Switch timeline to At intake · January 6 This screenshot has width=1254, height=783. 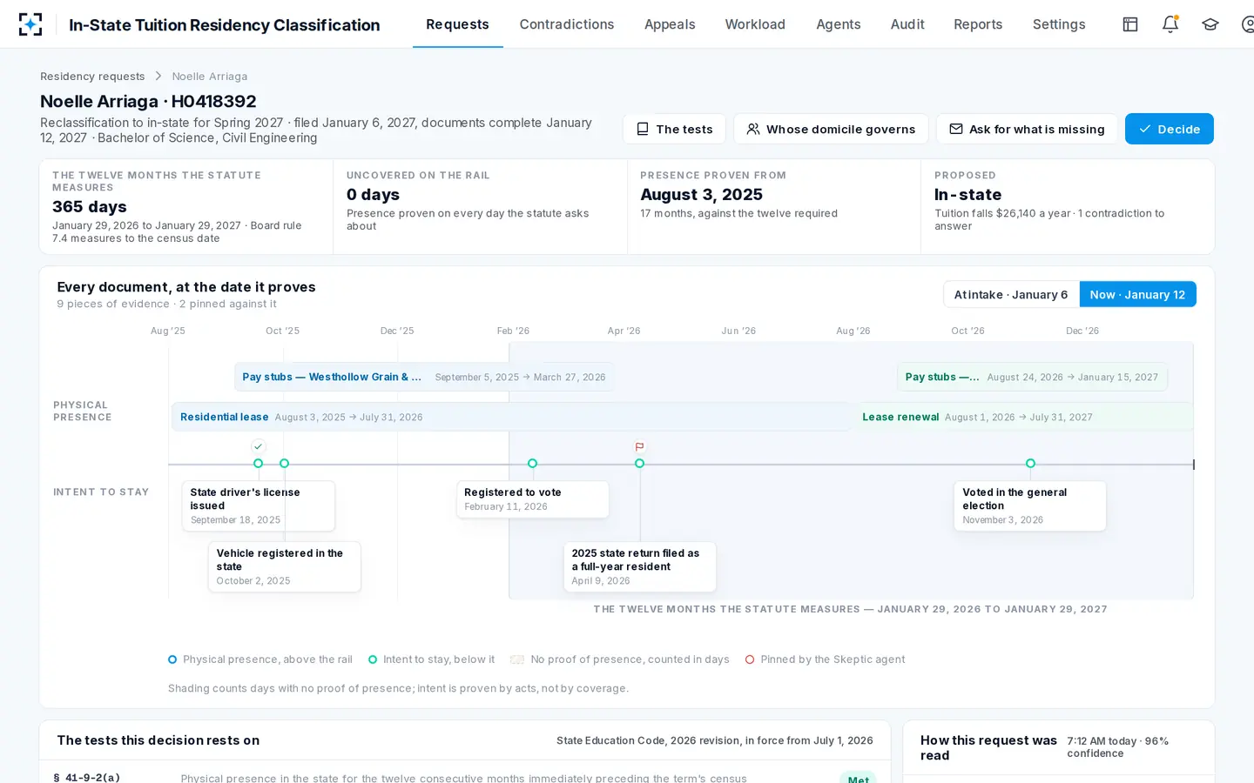[1011, 294]
